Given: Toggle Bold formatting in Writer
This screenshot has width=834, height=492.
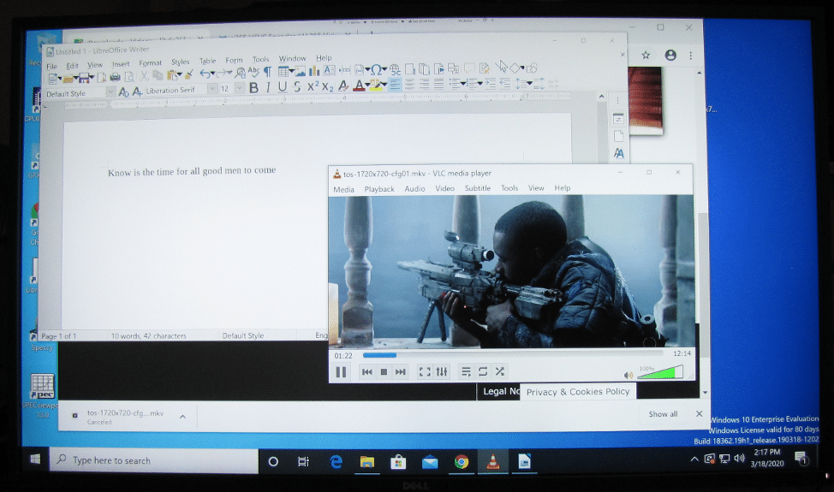Looking at the screenshot, I should (253, 87).
